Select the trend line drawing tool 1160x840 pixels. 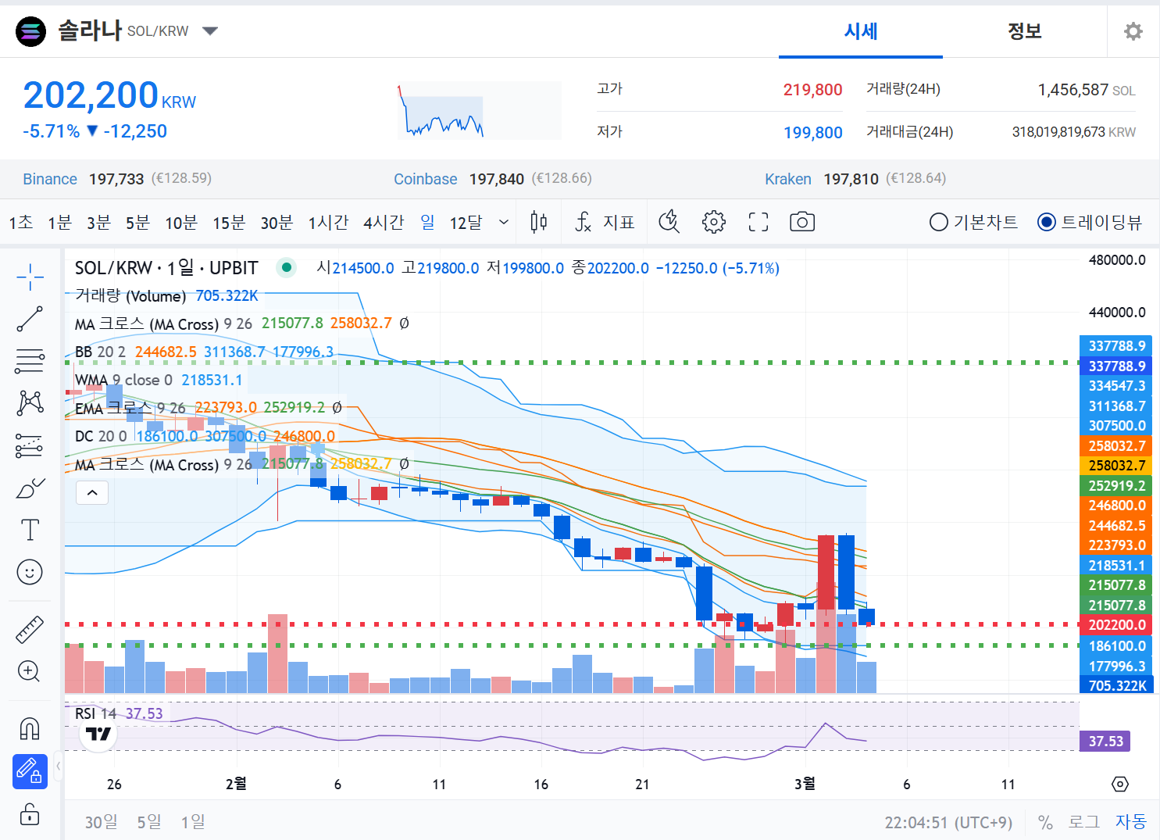30,319
